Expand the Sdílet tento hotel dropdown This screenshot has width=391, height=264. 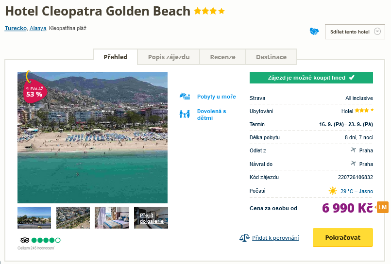tap(378, 32)
